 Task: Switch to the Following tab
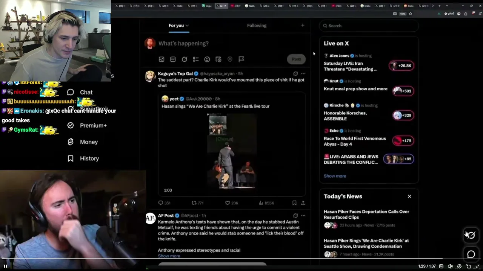(x=257, y=26)
